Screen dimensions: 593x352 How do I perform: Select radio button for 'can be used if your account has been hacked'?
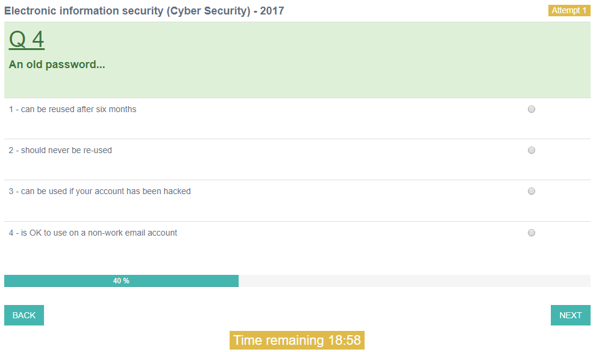coord(531,191)
